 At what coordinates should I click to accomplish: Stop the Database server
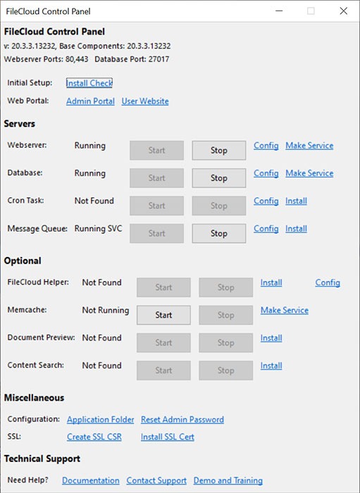tap(219, 178)
